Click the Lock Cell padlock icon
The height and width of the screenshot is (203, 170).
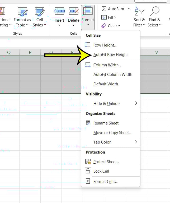(x=88, y=171)
